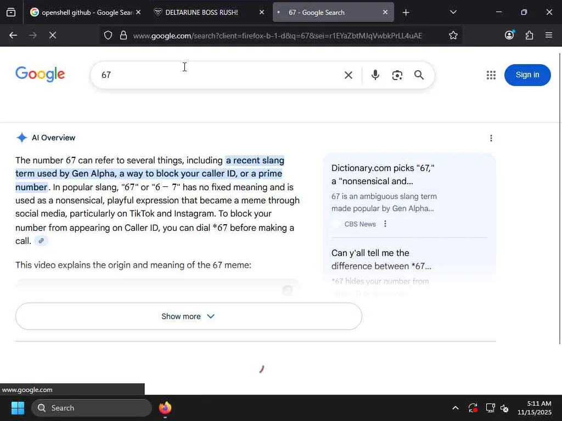Image resolution: width=562 pixels, height=421 pixels.
Task: Click the Sign in button
Action: (x=527, y=75)
